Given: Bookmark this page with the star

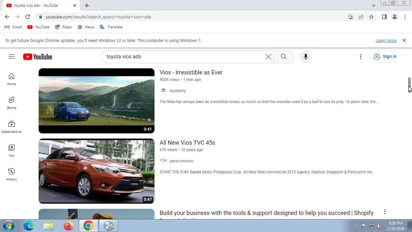Looking at the screenshot, I should tap(371, 17).
